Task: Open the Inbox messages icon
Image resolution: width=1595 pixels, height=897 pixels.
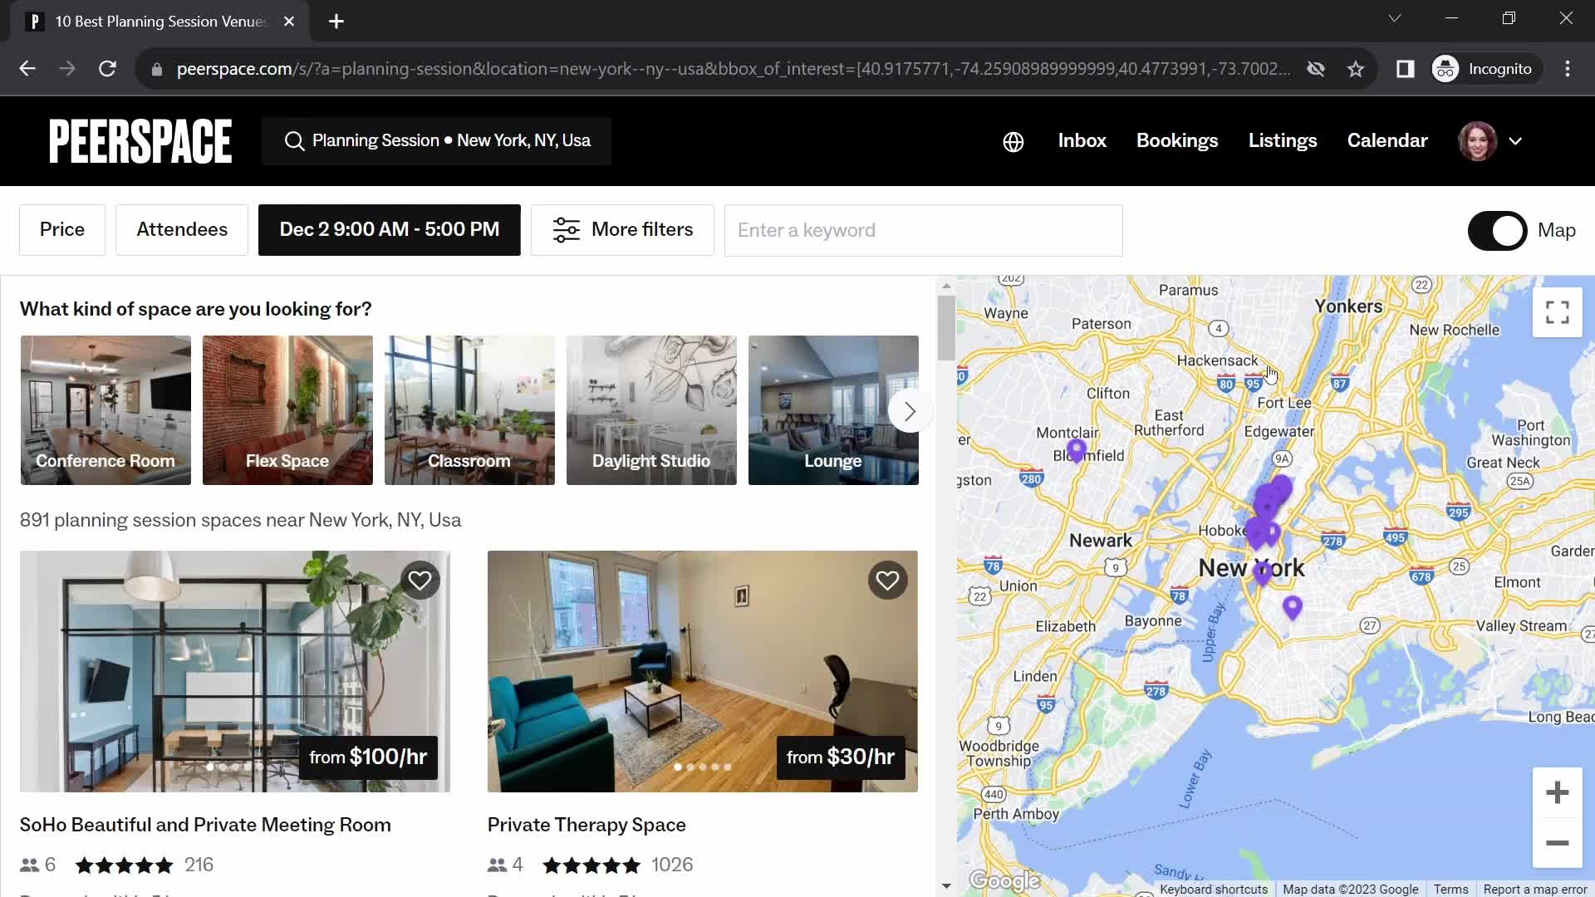Action: 1082,140
